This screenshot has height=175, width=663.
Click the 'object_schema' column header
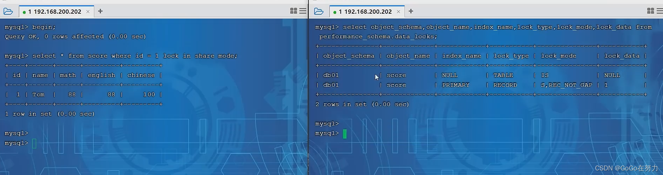[349, 56]
